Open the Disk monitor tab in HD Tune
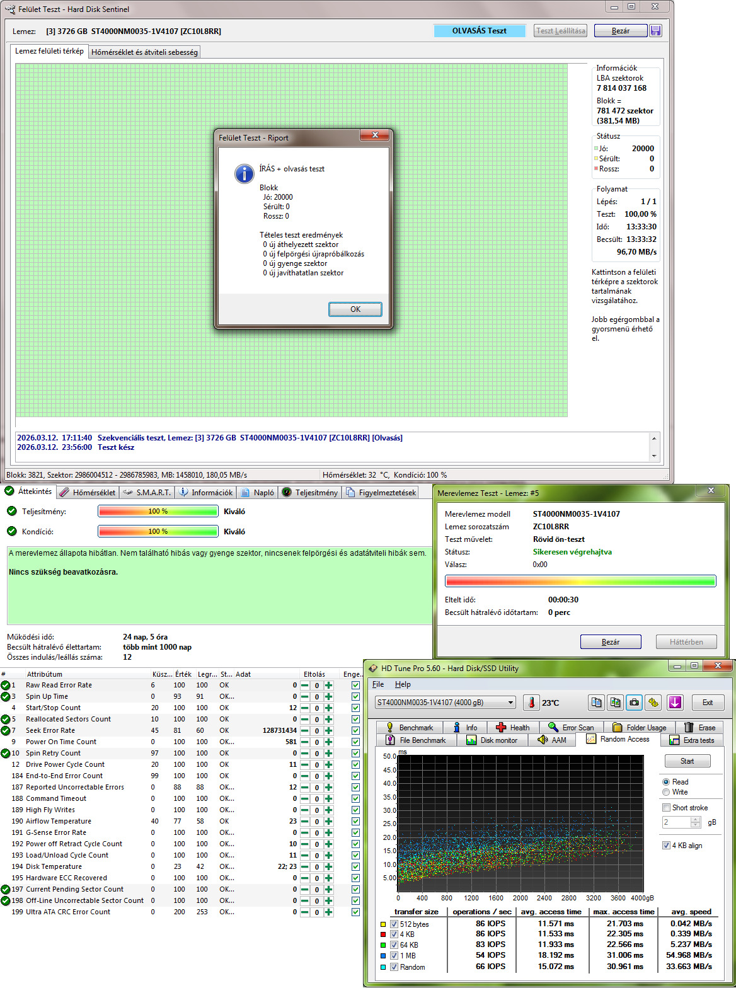 tap(492, 740)
